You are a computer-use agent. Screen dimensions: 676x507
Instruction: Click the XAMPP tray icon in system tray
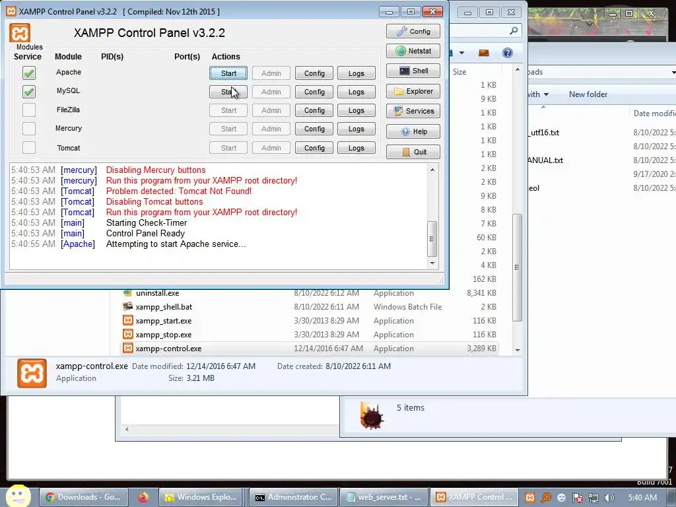(x=530, y=498)
